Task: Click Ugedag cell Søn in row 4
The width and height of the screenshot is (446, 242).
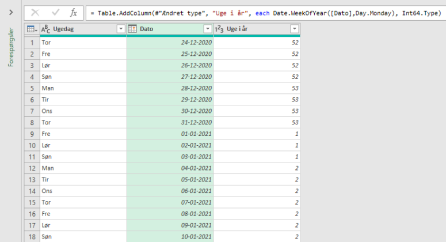Action: pos(83,77)
